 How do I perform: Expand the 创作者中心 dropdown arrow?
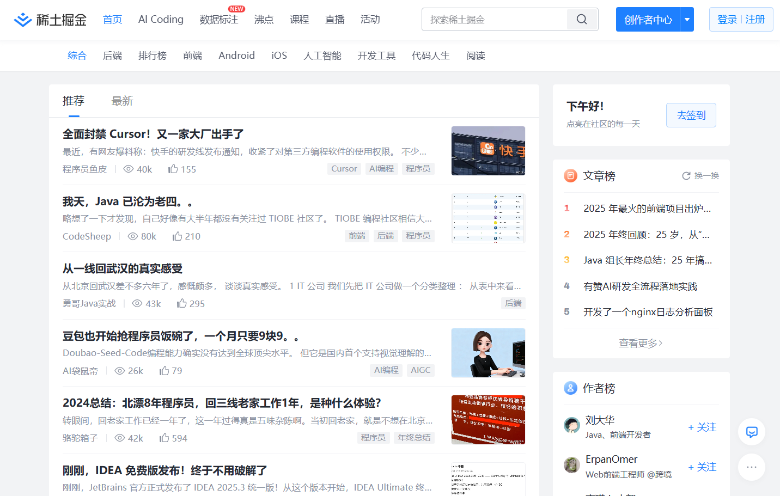tap(687, 20)
